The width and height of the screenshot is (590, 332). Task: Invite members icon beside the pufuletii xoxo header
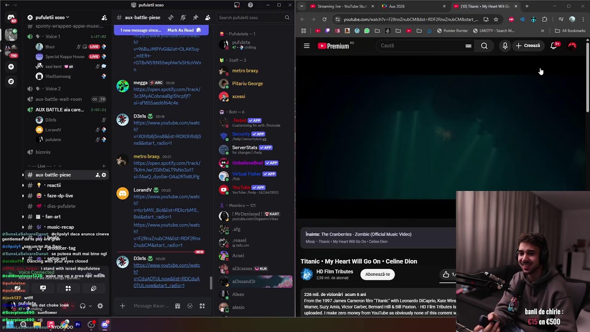click(104, 18)
